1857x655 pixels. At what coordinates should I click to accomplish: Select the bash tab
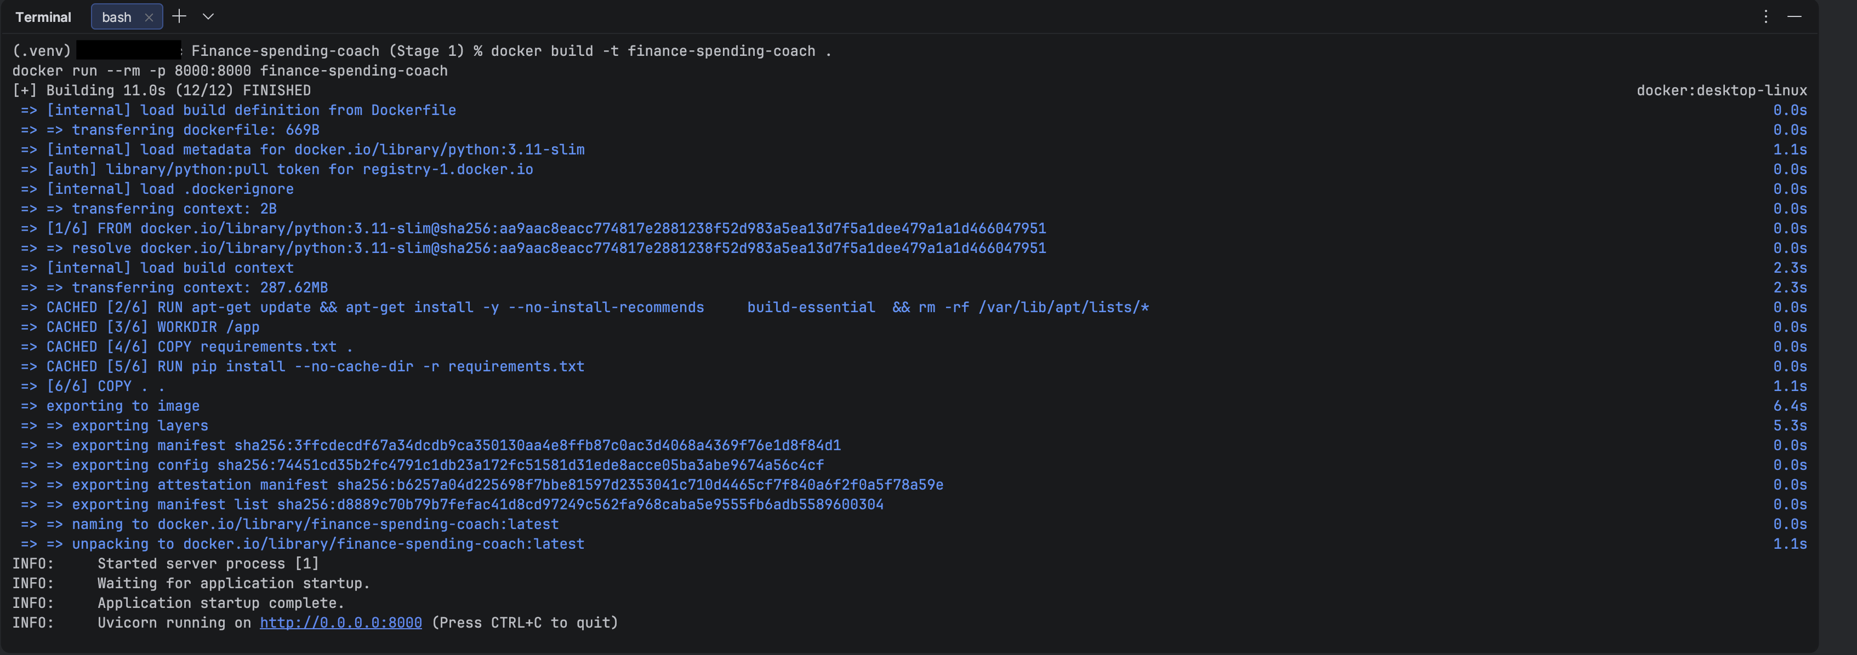pos(117,18)
